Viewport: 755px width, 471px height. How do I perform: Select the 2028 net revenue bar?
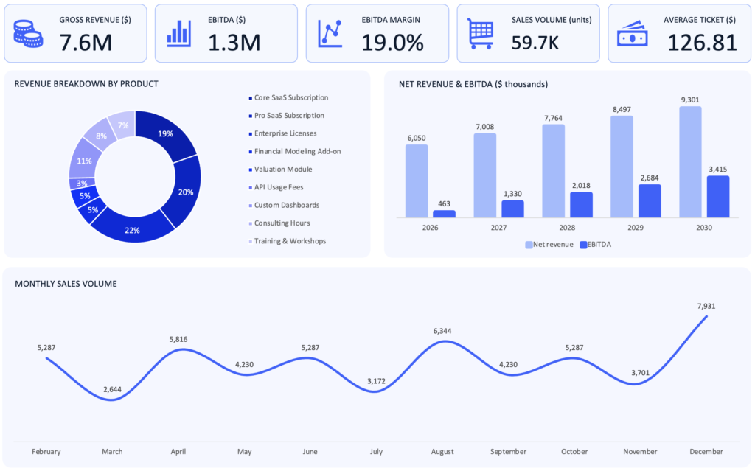(553, 171)
